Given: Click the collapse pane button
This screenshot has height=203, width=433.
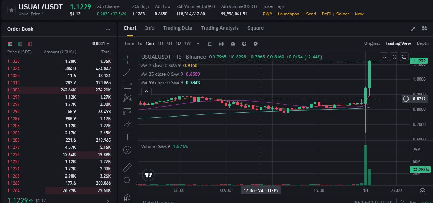Looking at the screenshot, I should [x=395, y=57].
